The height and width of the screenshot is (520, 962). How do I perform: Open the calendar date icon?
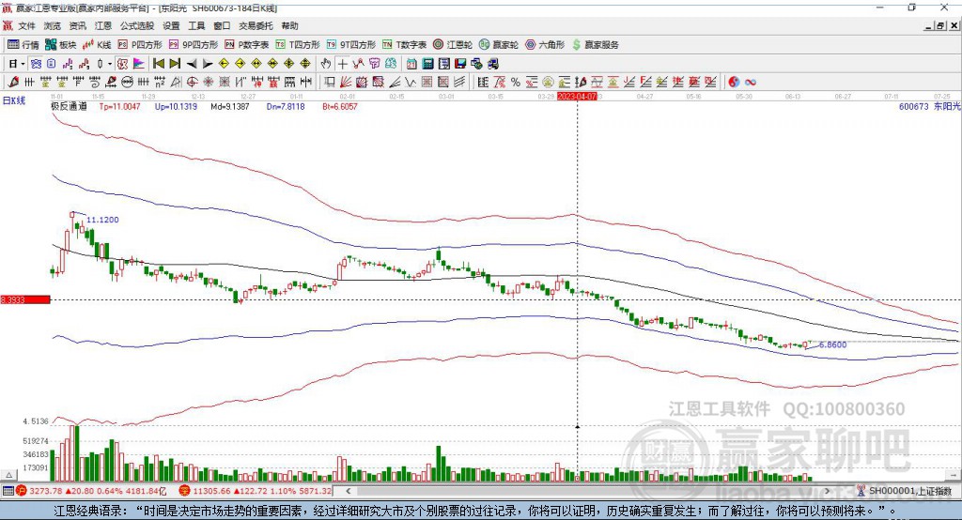click(411, 64)
